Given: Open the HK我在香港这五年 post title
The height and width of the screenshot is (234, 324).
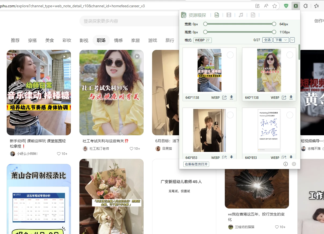Looking at the screenshot, I should pos(256,217).
